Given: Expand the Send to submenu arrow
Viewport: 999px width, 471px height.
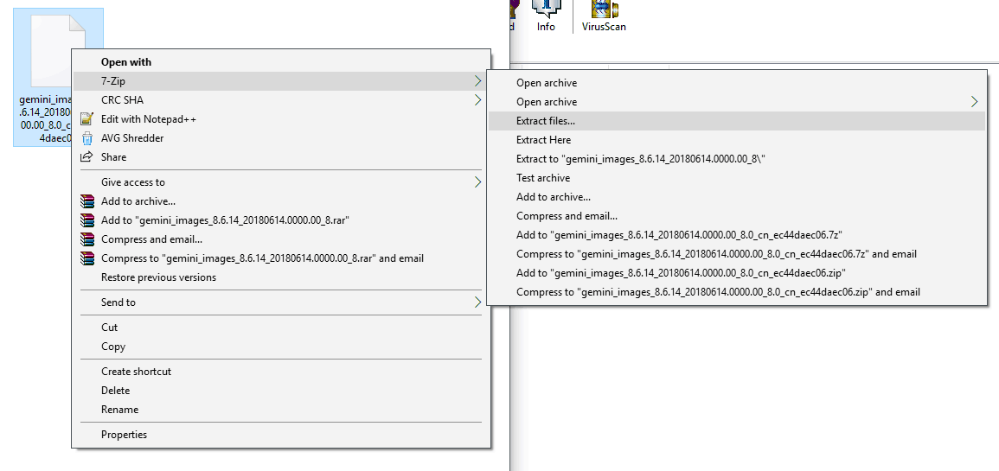Looking at the screenshot, I should [x=477, y=302].
